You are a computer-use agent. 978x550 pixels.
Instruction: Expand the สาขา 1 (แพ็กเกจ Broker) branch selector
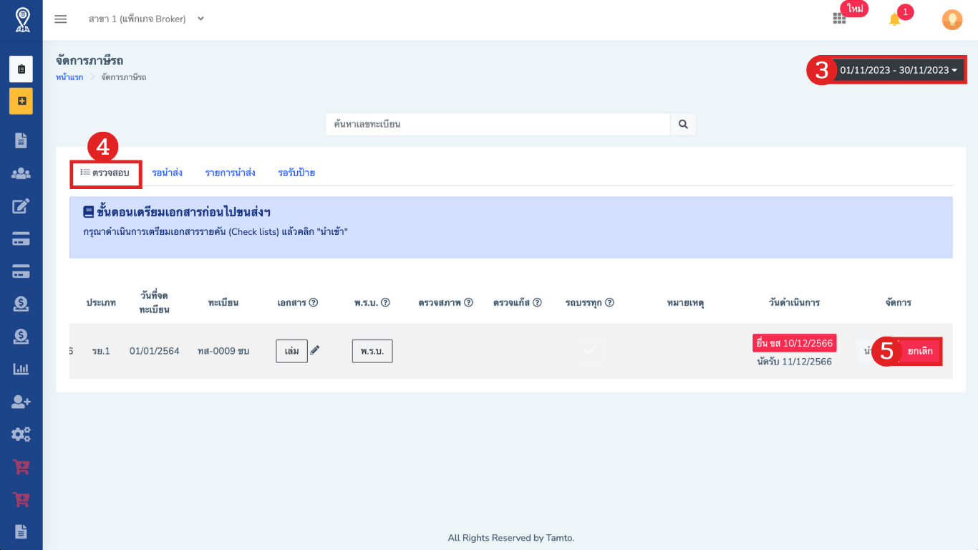pos(147,19)
